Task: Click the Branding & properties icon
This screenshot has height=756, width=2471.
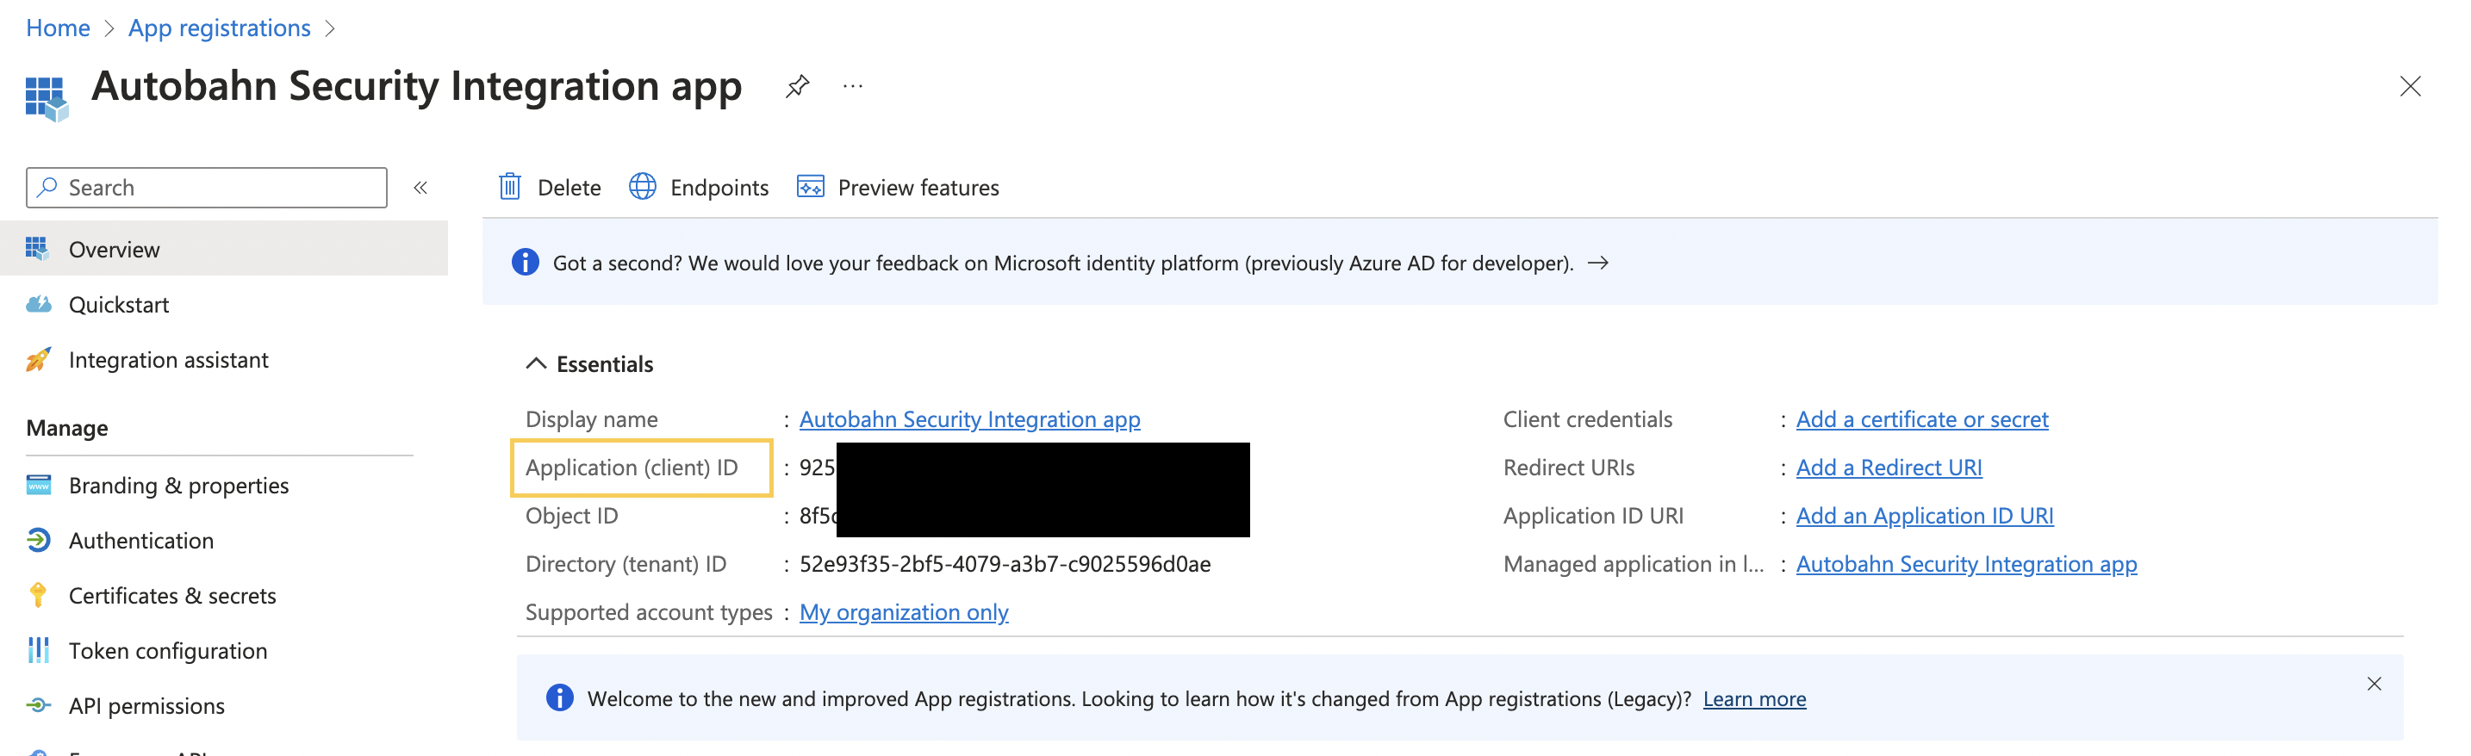Action: (39, 485)
